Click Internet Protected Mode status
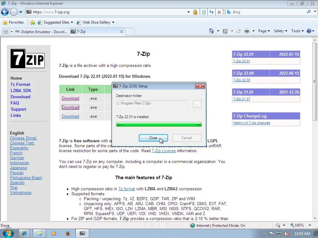This screenshot has width=318, height=238. [218, 226]
